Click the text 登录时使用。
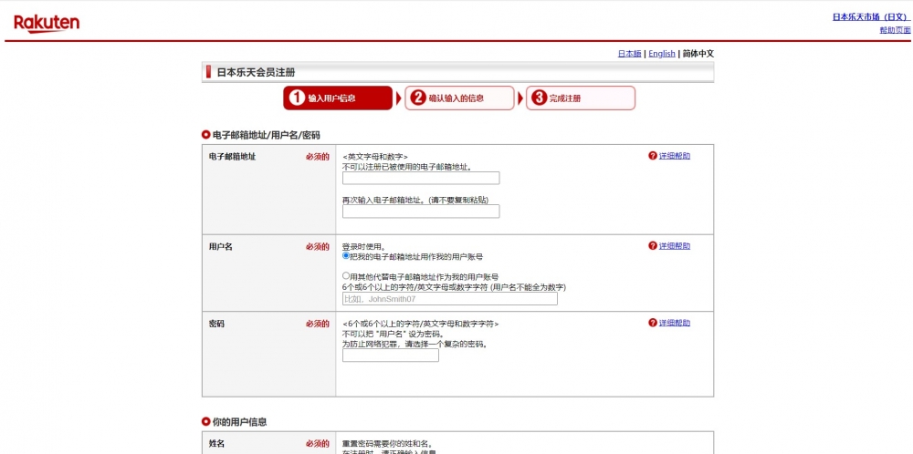Viewport: 913px width, 454px height. point(363,246)
